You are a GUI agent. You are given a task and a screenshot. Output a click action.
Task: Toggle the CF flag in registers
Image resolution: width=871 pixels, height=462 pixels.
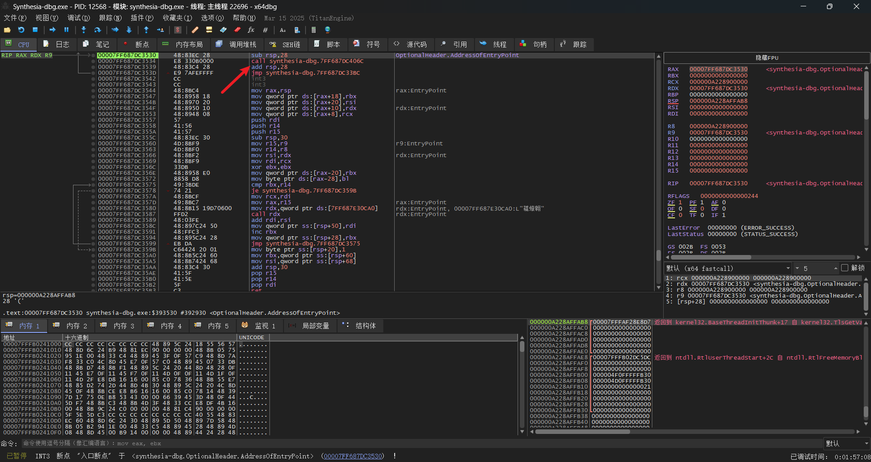point(671,215)
